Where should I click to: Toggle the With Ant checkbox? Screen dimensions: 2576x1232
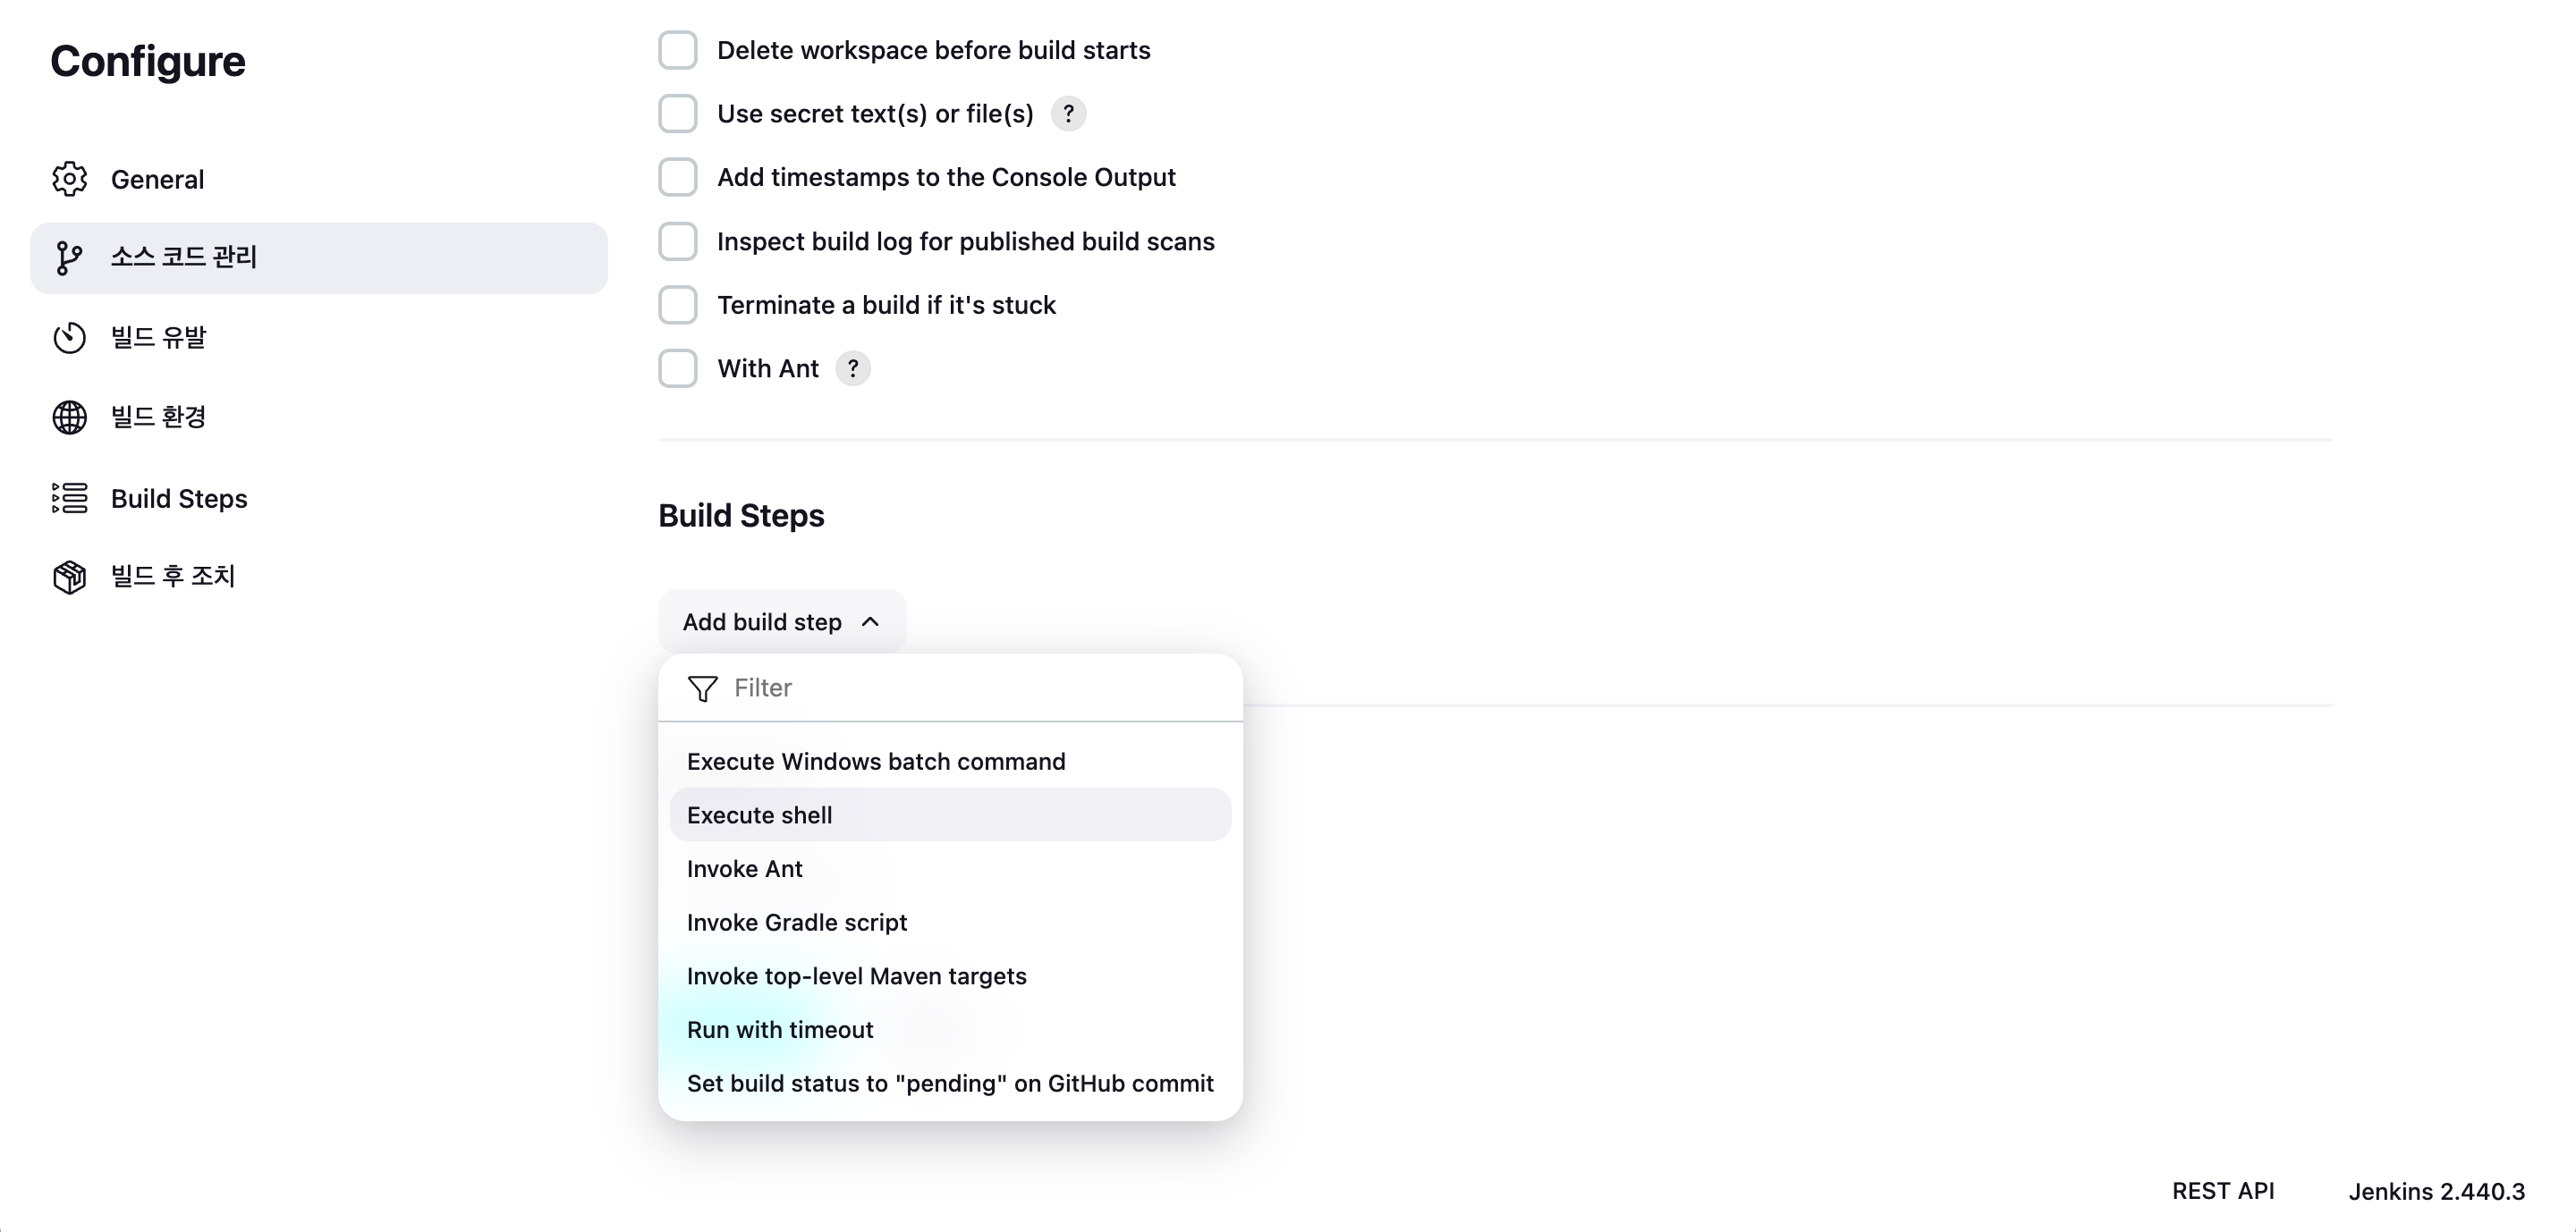(677, 368)
